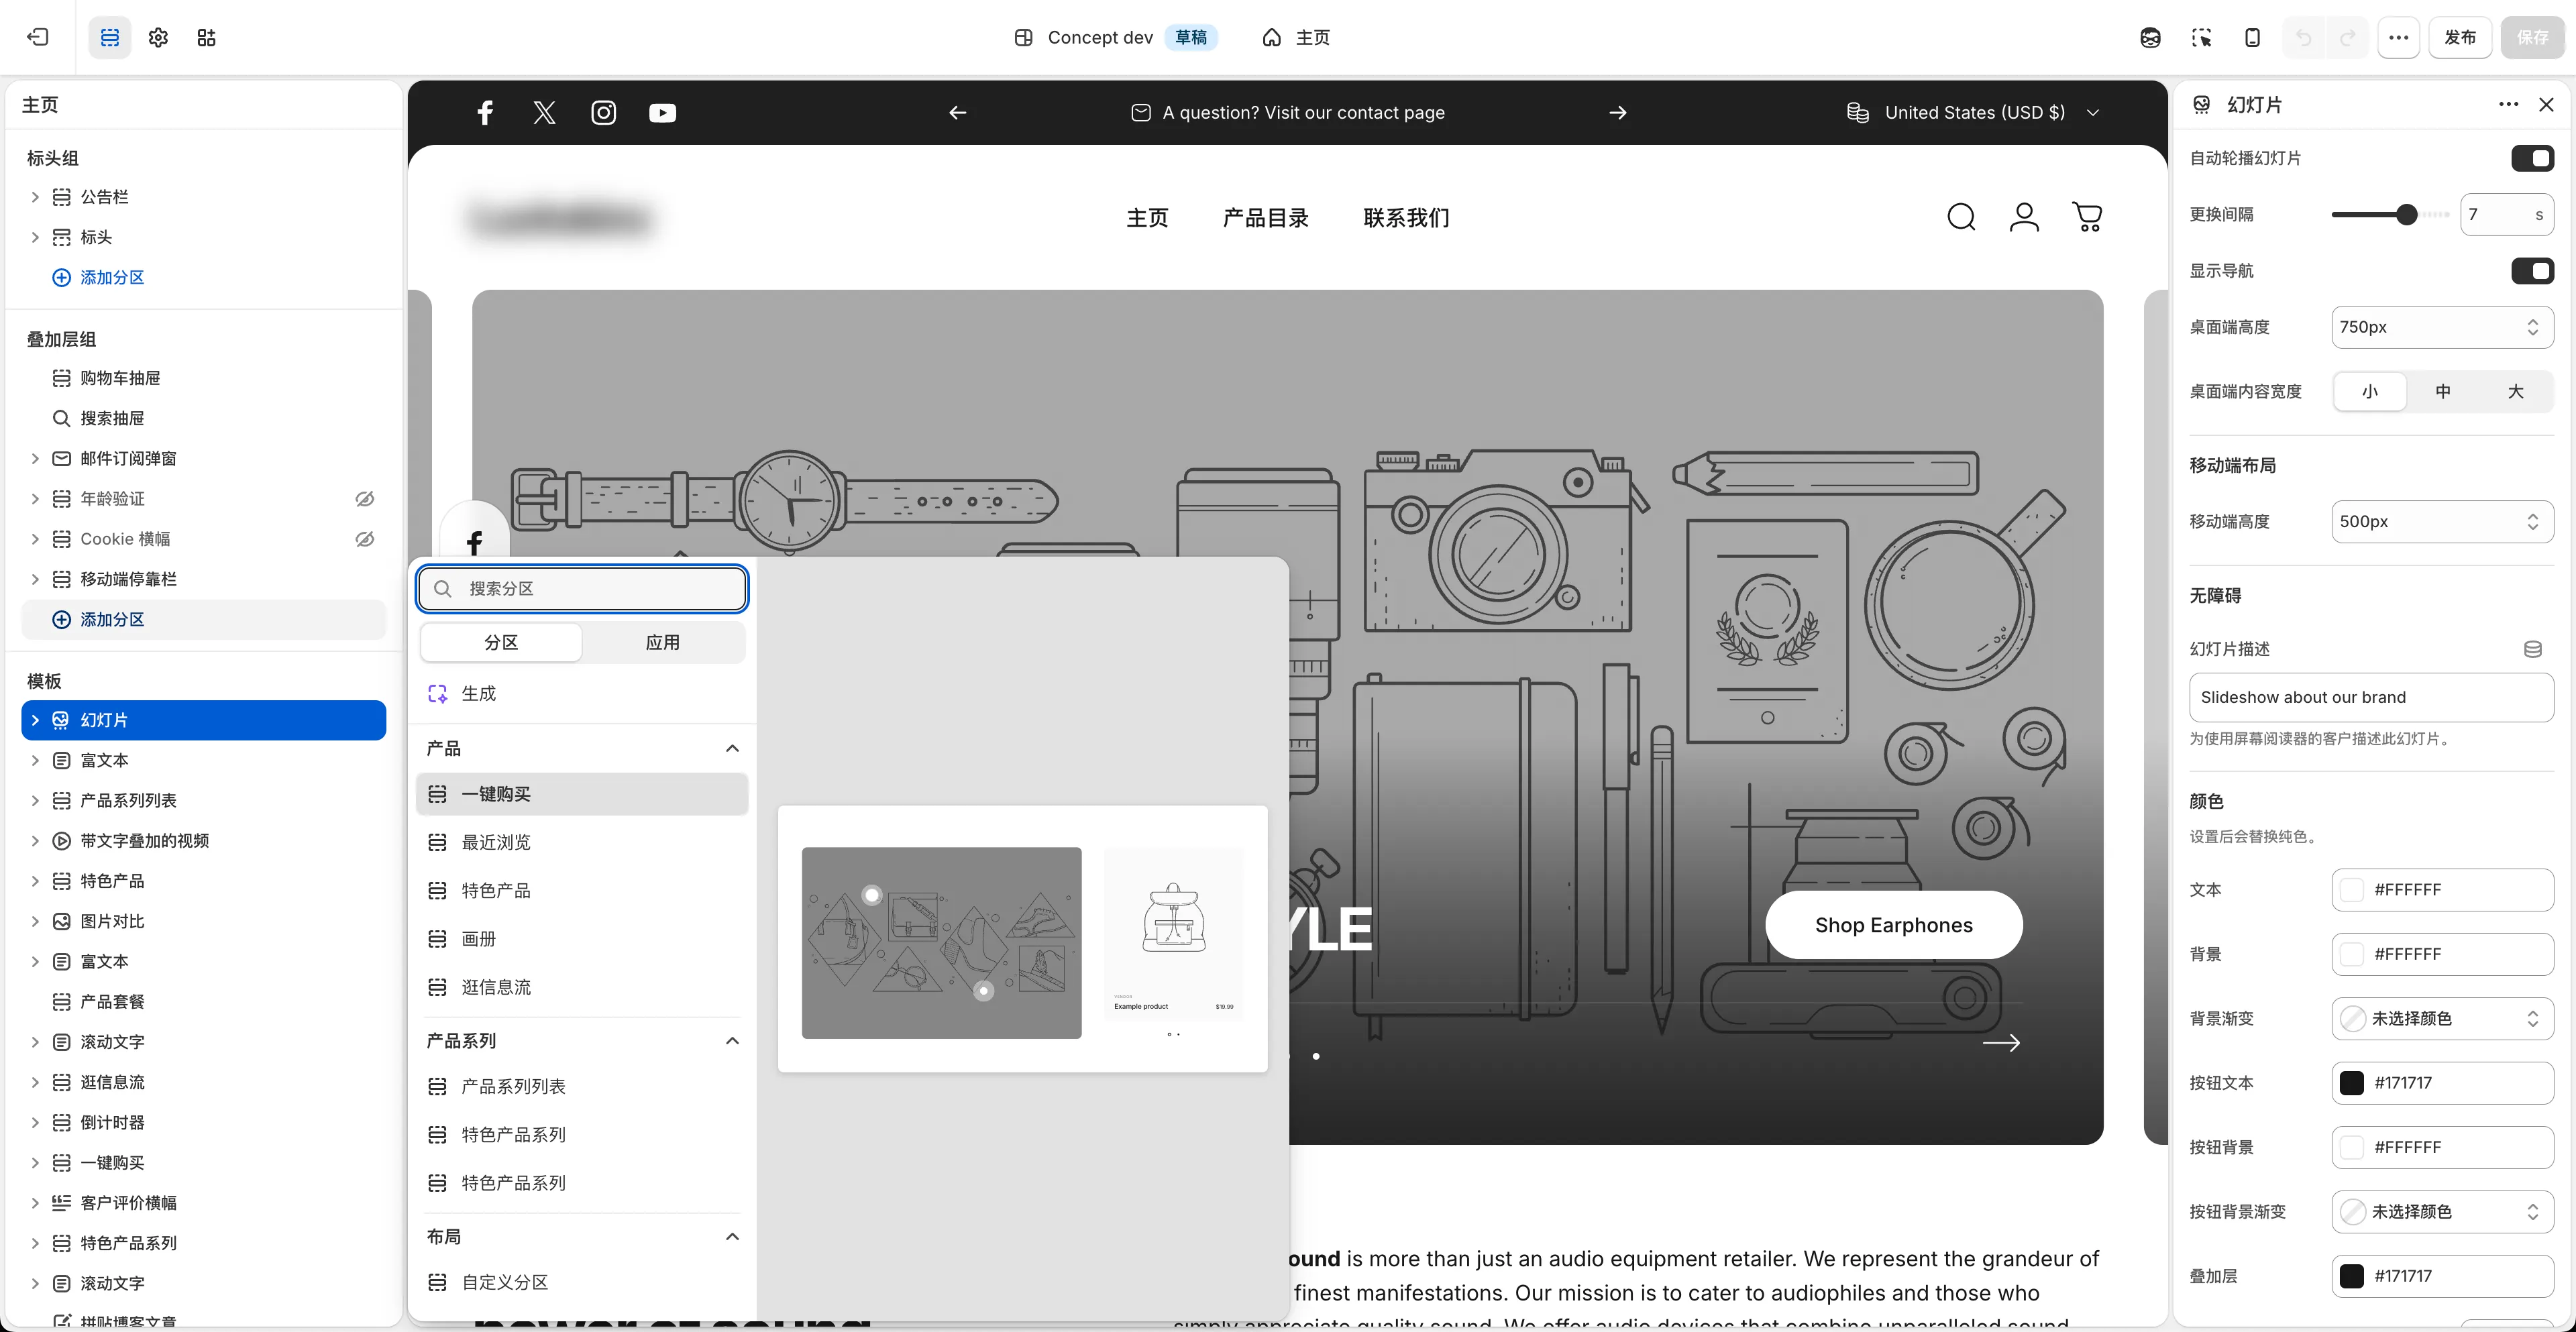This screenshot has height=1332, width=2576.
Task: Click 按钮文本 #171717 color swatch
Action: (2352, 1082)
